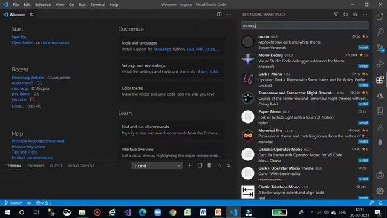Split the terminal panel
Screen dimensions: 387x218
click(x=200, y=165)
